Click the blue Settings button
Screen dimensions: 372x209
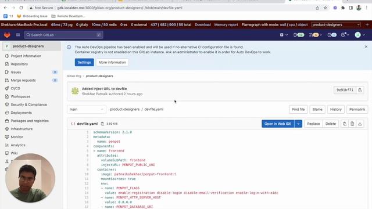[x=84, y=62]
